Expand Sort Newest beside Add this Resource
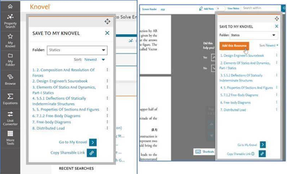The image size is (287, 174). click(x=272, y=46)
